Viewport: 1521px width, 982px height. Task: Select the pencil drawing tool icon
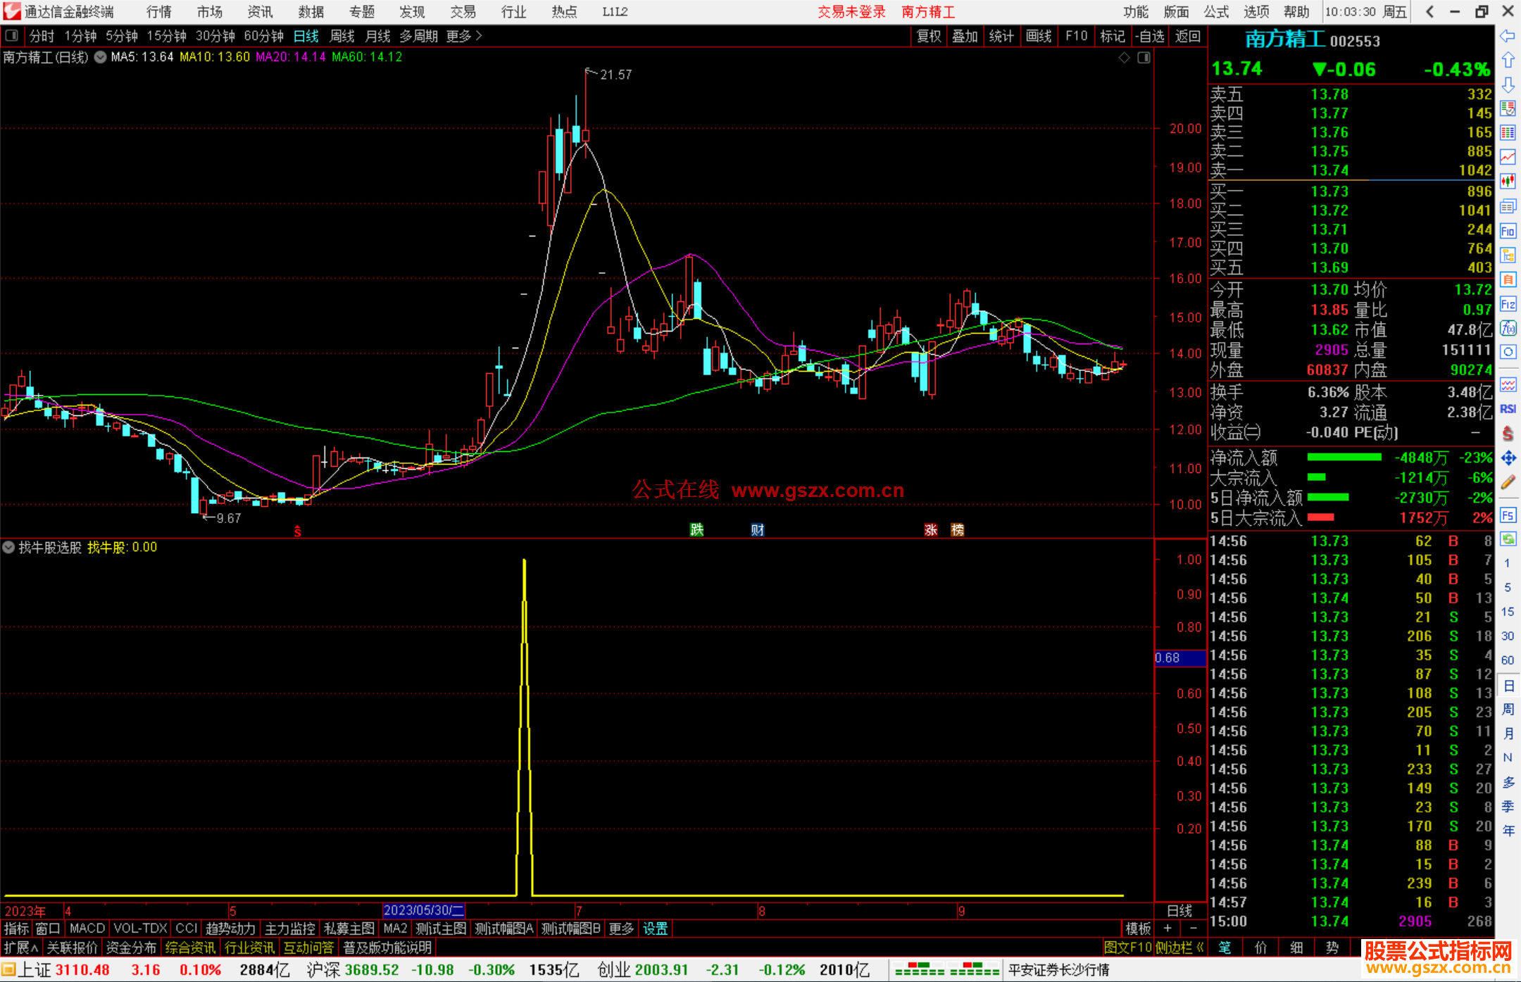tap(1508, 483)
